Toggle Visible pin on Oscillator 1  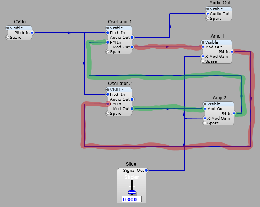point(108,28)
